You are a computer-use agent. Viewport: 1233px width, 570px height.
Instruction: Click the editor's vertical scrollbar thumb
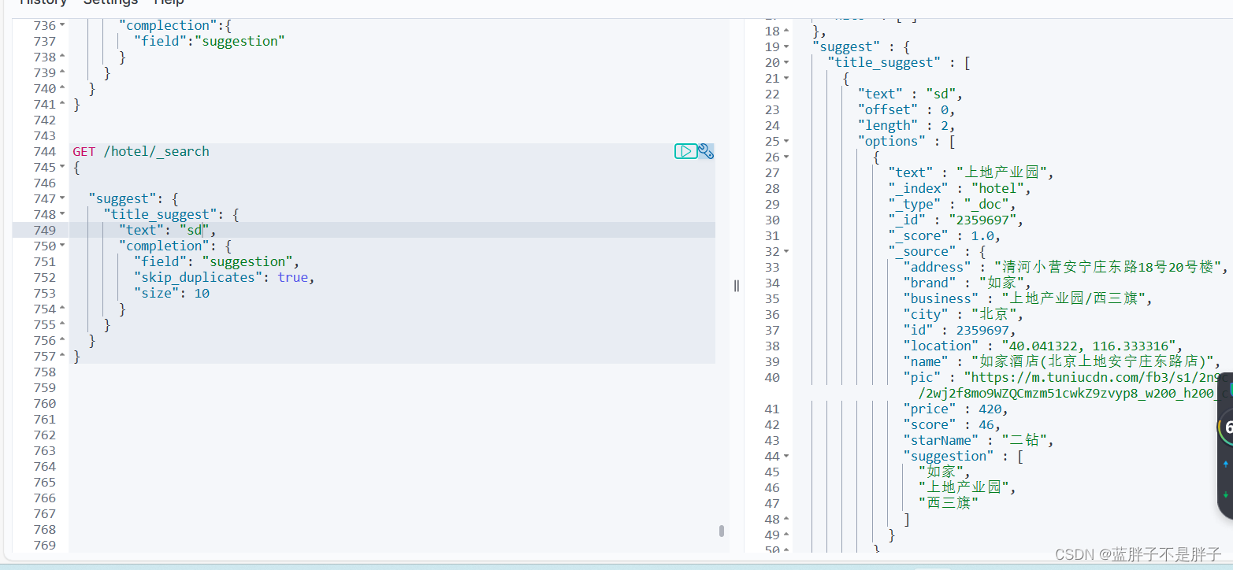722,531
